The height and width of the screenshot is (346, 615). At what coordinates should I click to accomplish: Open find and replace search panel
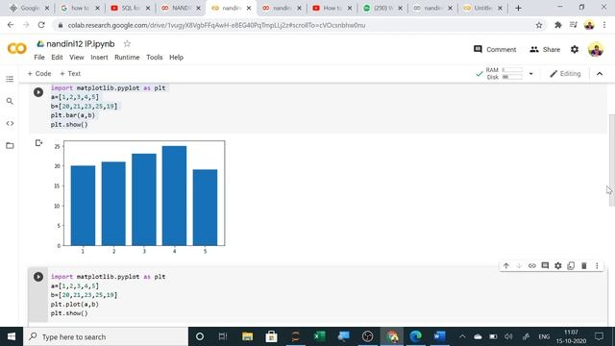point(10,101)
